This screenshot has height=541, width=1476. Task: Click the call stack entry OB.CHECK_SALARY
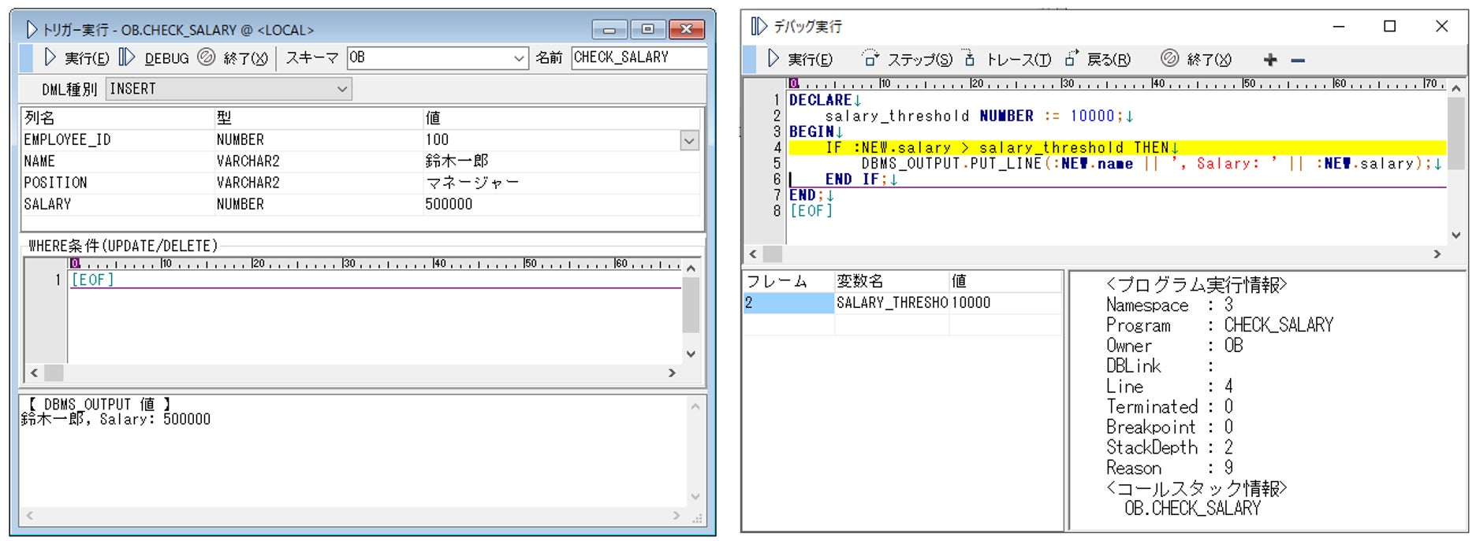coord(1192,509)
